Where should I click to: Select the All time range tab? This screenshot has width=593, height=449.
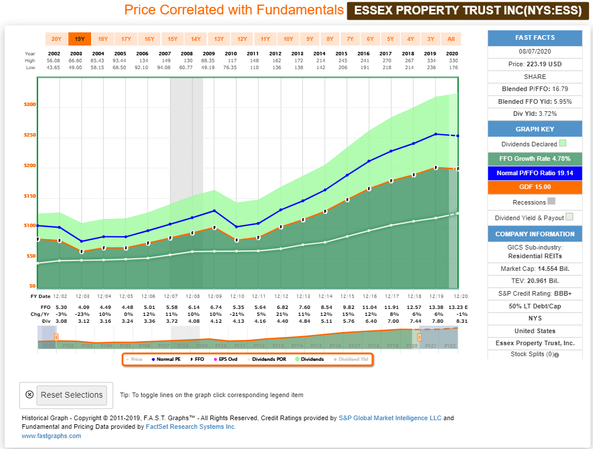[451, 39]
